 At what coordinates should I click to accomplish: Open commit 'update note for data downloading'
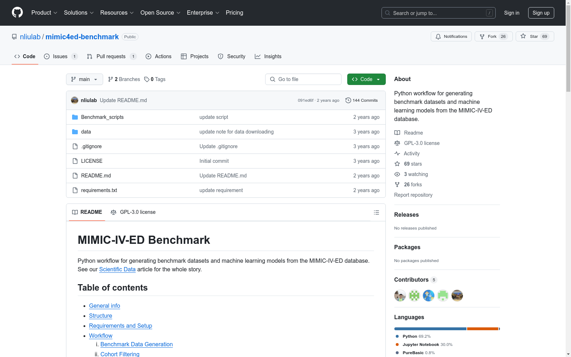[x=237, y=132]
